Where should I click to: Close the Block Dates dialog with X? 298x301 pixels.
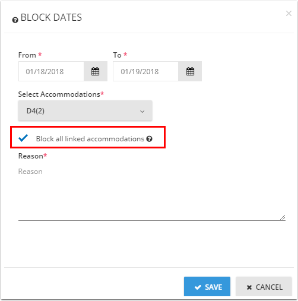[x=289, y=14]
